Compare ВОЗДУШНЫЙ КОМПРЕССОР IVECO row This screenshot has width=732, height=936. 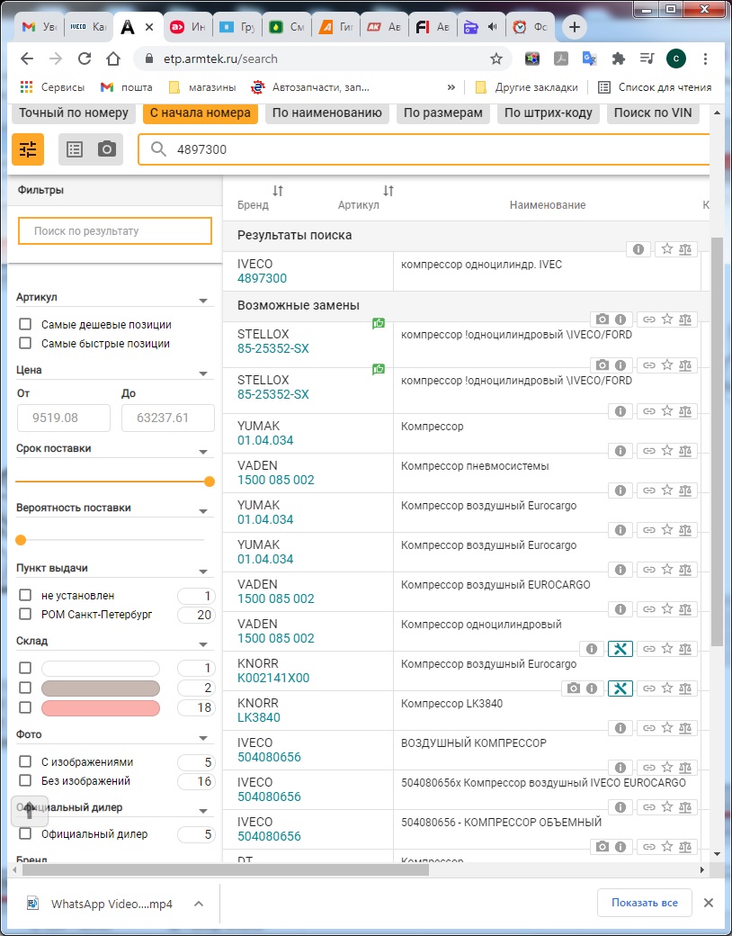tap(685, 728)
